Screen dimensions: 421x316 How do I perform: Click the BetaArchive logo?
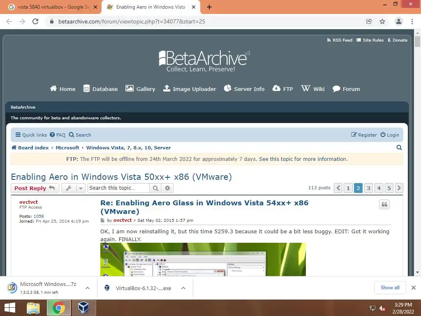coord(204,61)
